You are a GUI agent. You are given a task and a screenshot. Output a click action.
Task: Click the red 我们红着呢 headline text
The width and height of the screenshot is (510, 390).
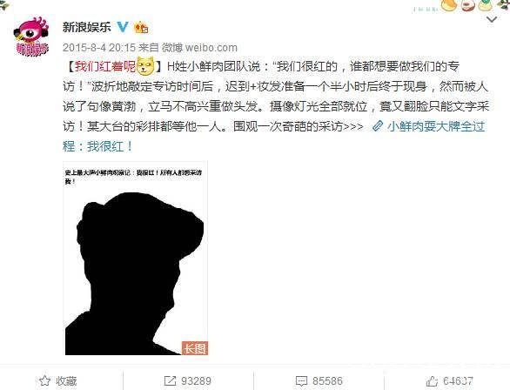pos(105,66)
